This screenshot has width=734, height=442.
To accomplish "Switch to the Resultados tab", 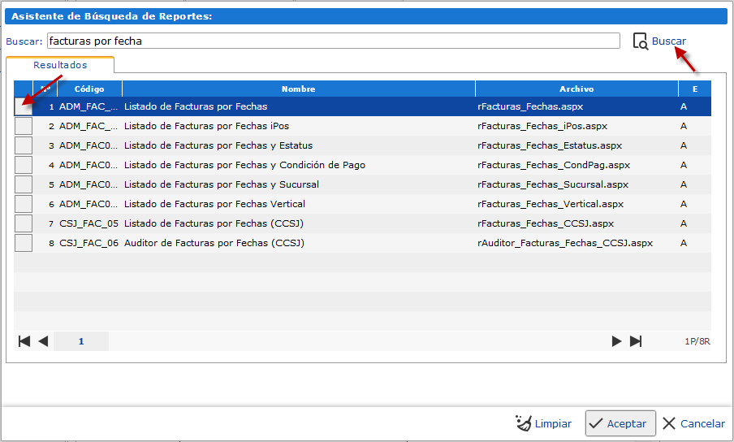I will (x=60, y=65).
